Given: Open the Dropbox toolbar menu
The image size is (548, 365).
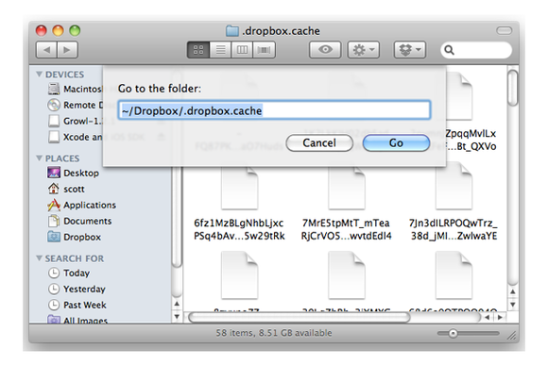Looking at the screenshot, I should (x=410, y=50).
